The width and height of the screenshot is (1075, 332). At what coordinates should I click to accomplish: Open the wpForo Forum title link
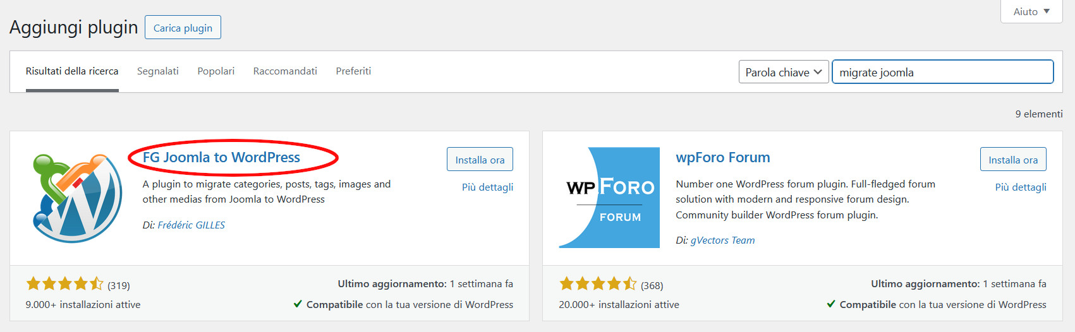click(x=723, y=157)
